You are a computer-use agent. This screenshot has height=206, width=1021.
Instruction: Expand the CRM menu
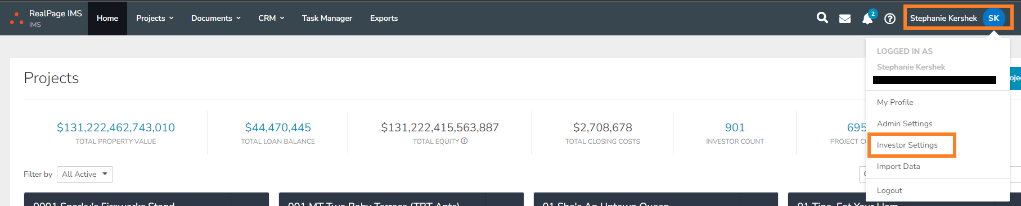click(x=271, y=18)
